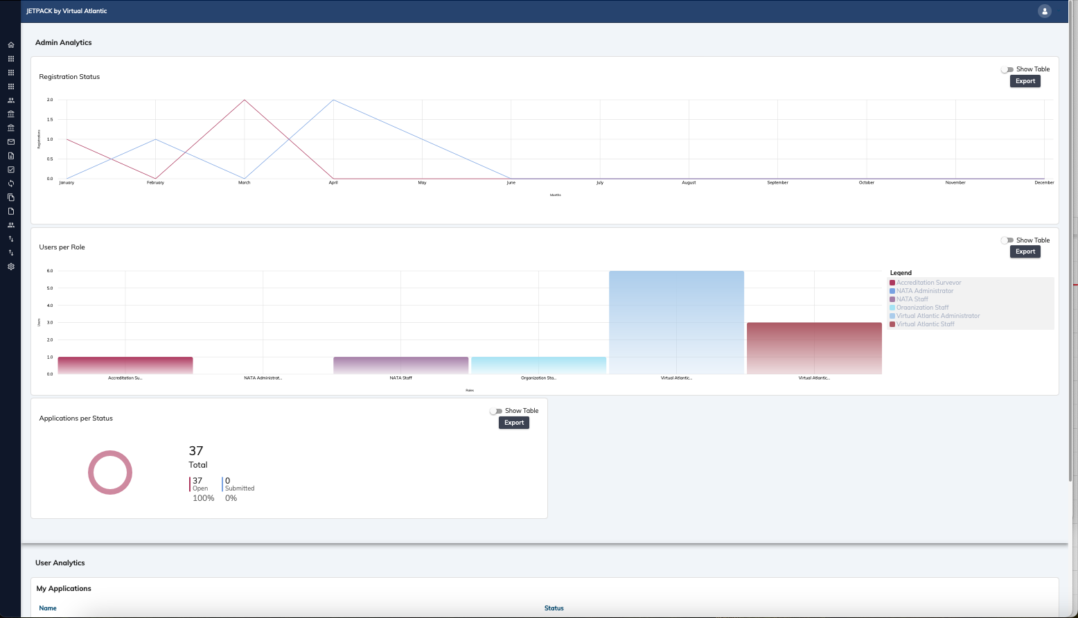This screenshot has width=1078, height=618.
Task: Open people icon just below blank file icon
Action: [11, 225]
